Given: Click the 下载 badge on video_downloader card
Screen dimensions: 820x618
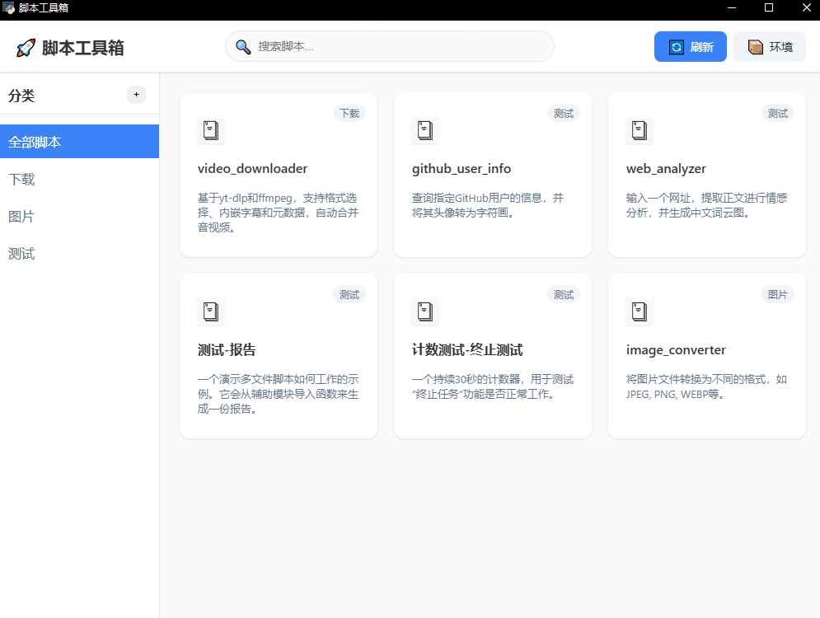Looking at the screenshot, I should coord(349,113).
